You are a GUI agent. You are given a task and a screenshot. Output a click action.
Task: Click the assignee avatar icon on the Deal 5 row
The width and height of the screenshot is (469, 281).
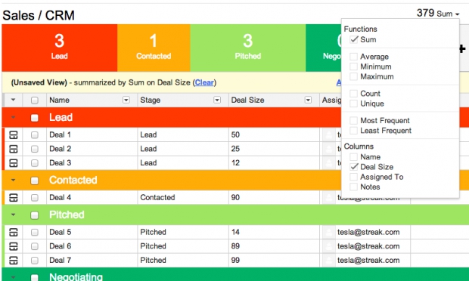tap(329, 233)
